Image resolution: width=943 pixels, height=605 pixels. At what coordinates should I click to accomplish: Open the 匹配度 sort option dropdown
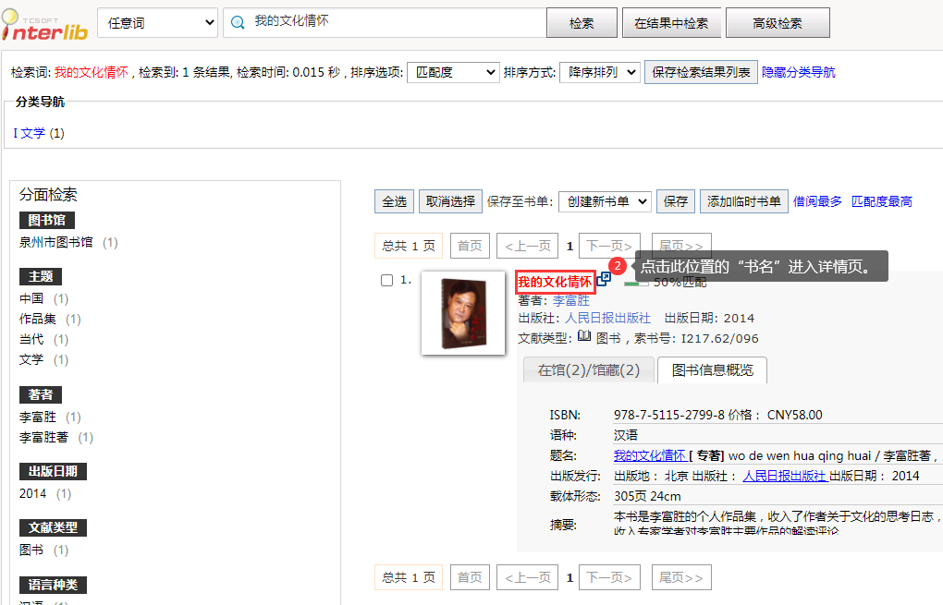(x=453, y=72)
